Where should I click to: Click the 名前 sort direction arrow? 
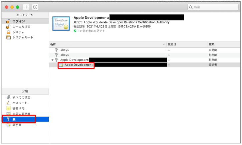(x=164, y=44)
